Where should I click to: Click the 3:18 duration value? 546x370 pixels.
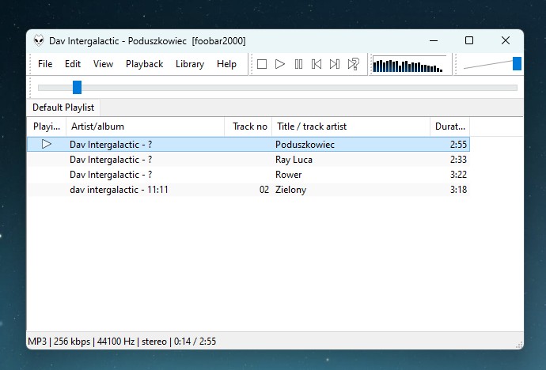point(458,190)
